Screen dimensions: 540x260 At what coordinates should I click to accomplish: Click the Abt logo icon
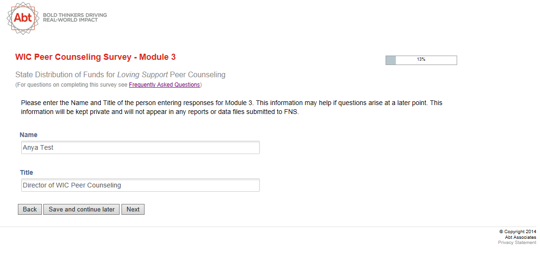click(x=23, y=18)
